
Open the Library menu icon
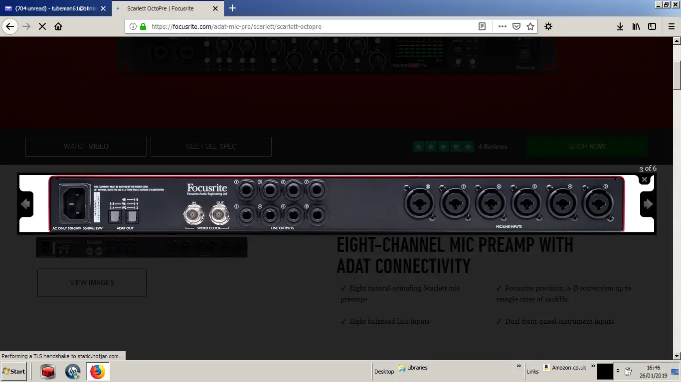click(636, 26)
